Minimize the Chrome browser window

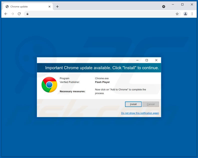point(173,4)
